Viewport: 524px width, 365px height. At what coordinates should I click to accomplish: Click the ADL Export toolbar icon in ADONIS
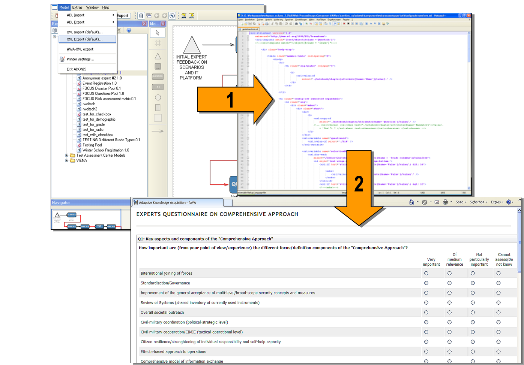click(192, 15)
